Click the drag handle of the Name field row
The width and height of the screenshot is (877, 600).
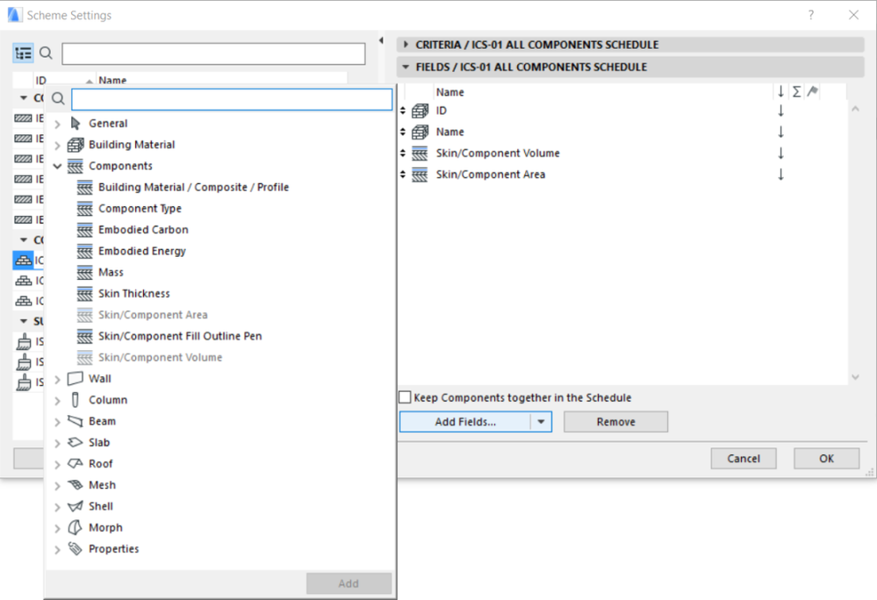[403, 132]
